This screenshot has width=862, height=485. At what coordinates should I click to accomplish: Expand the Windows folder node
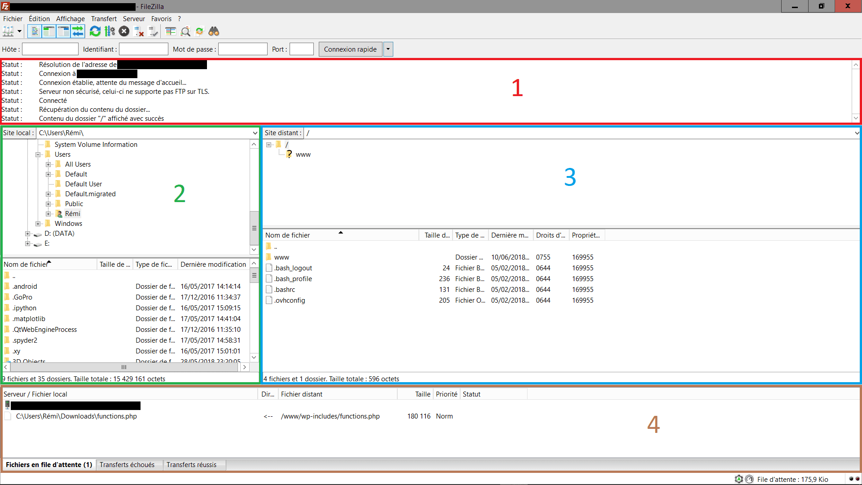(x=38, y=224)
